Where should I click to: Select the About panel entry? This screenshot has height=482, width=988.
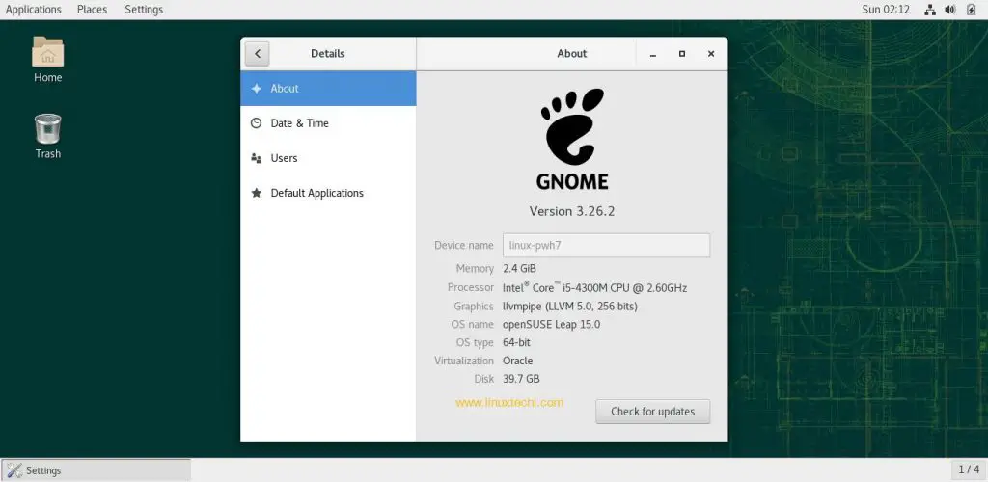(x=328, y=89)
